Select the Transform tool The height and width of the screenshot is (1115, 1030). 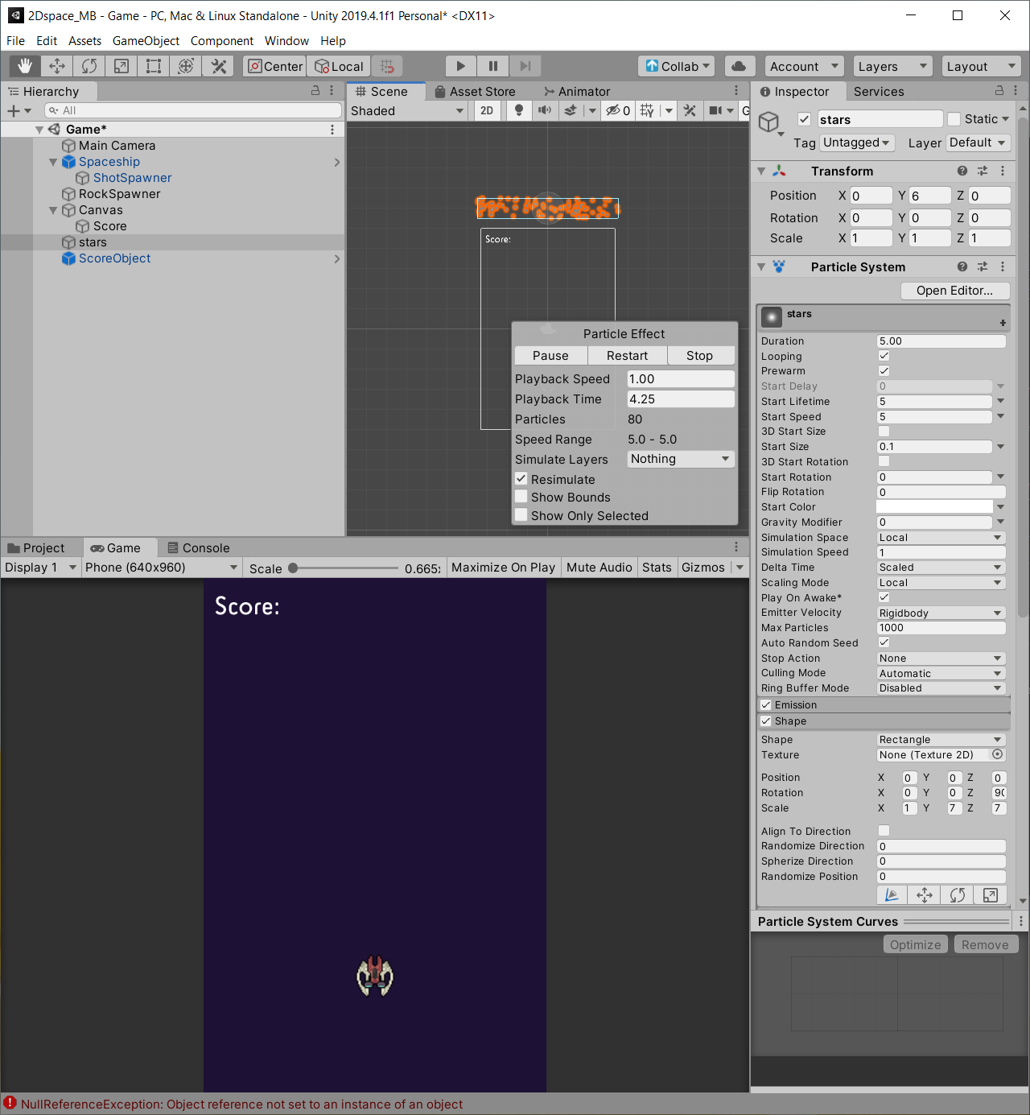pyautogui.click(x=186, y=66)
